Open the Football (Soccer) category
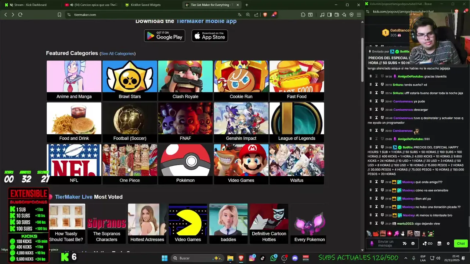This screenshot has height=264, width=470. pyautogui.click(x=130, y=122)
